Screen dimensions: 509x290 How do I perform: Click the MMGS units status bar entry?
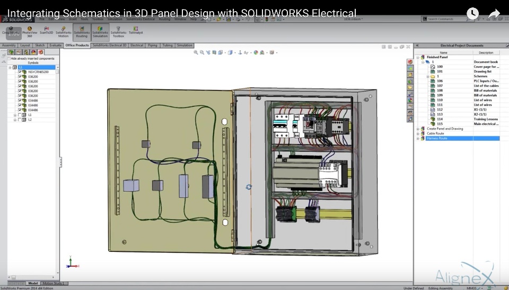[472, 288]
